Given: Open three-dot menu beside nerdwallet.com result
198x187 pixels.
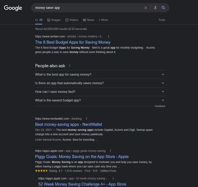Looking at the screenshot, I should 87,119.
